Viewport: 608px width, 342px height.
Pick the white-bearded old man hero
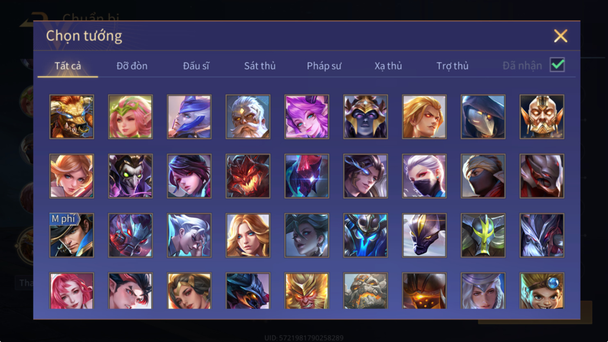click(248, 117)
